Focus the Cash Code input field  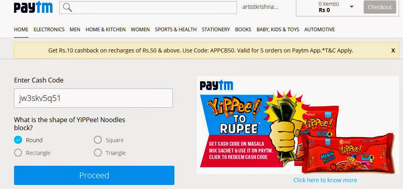(x=93, y=98)
